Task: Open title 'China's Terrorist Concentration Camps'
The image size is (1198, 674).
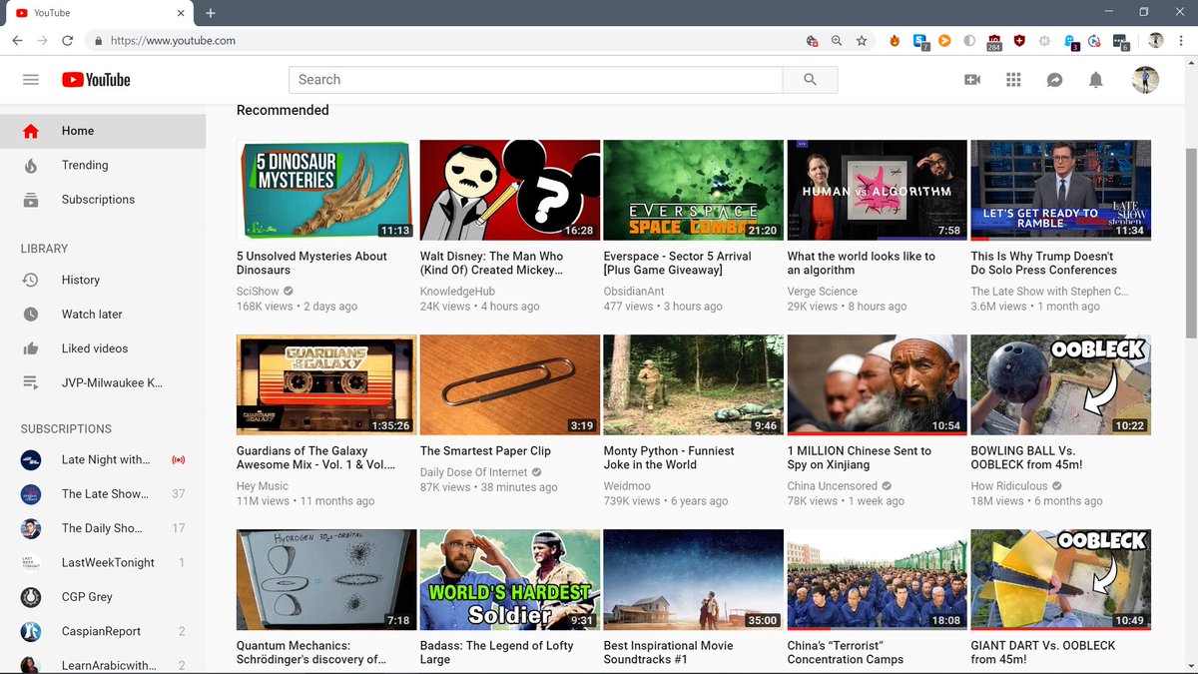Action: (x=846, y=653)
